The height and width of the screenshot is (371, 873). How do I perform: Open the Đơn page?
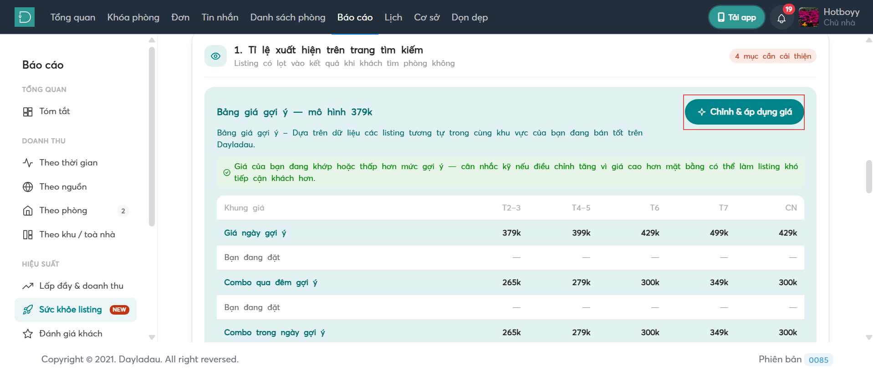point(180,17)
